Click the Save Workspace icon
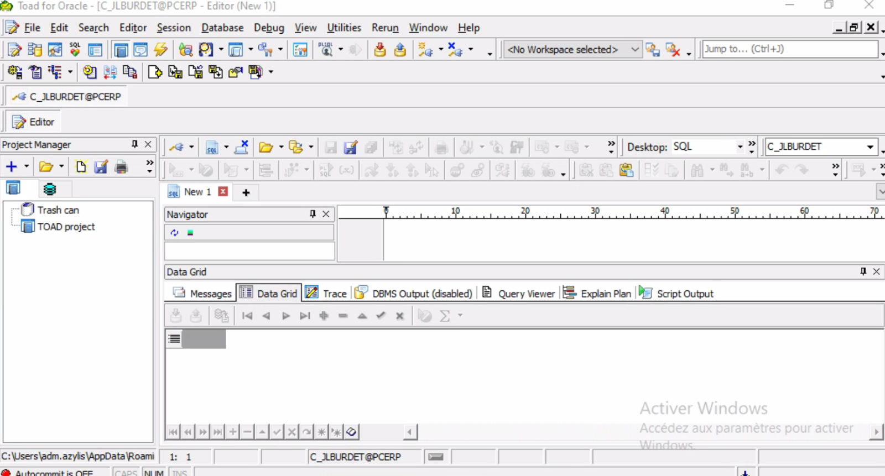The image size is (885, 476). pyautogui.click(x=653, y=50)
